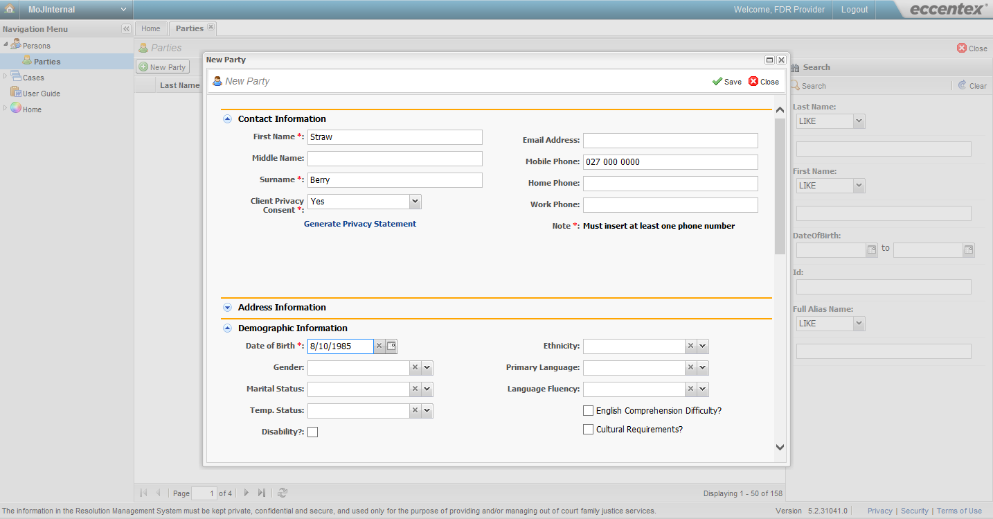The width and height of the screenshot is (993, 519).
Task: Go to last page in pager
Action: (x=261, y=493)
